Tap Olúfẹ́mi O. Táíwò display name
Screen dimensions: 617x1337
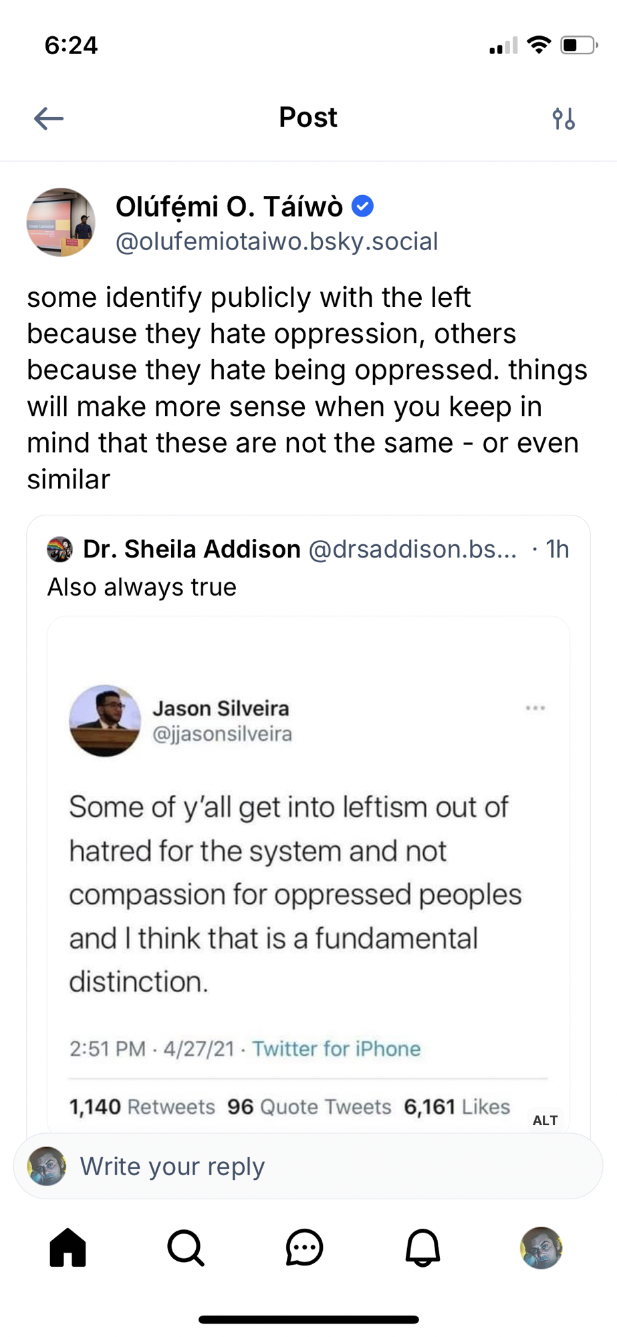[x=229, y=207]
